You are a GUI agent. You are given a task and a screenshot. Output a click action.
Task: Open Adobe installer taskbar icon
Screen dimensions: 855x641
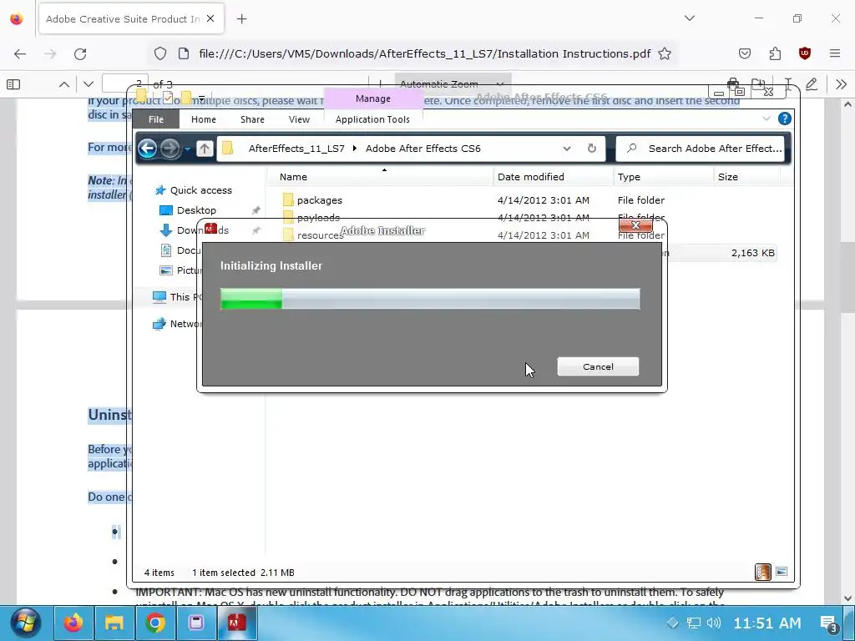tap(236, 623)
